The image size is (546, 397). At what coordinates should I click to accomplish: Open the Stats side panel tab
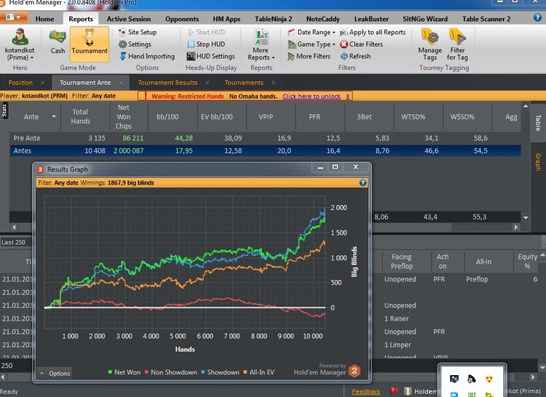click(x=4, y=111)
